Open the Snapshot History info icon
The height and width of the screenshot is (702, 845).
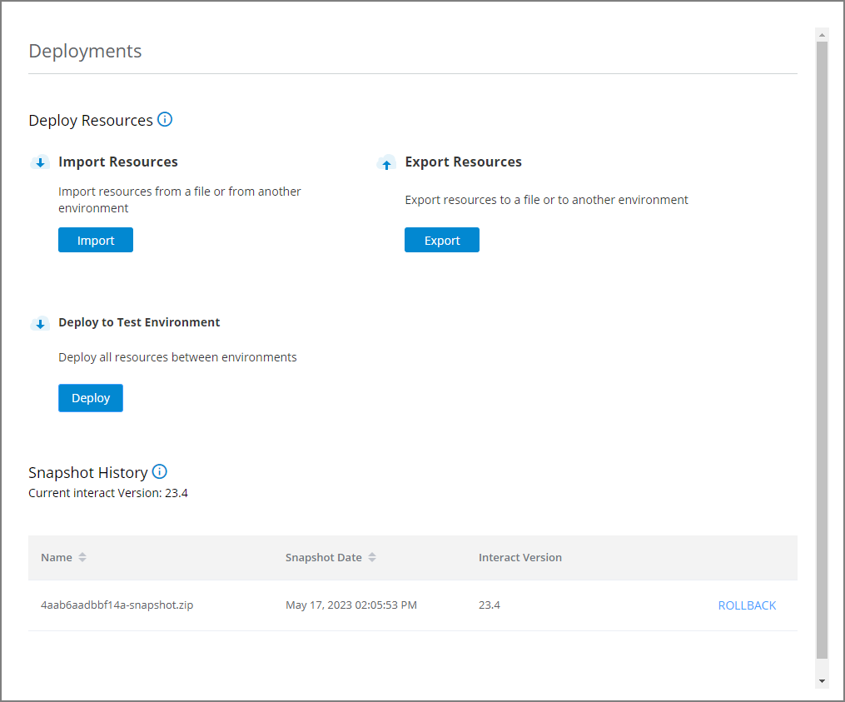pyautogui.click(x=160, y=472)
